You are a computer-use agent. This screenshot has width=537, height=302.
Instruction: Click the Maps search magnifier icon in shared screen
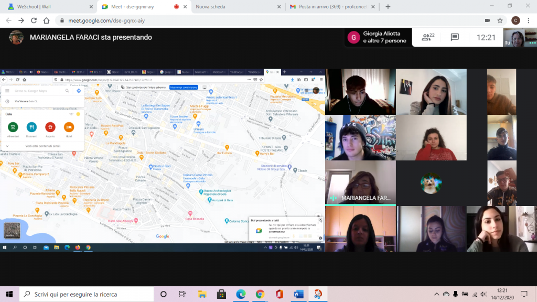[x=67, y=91]
